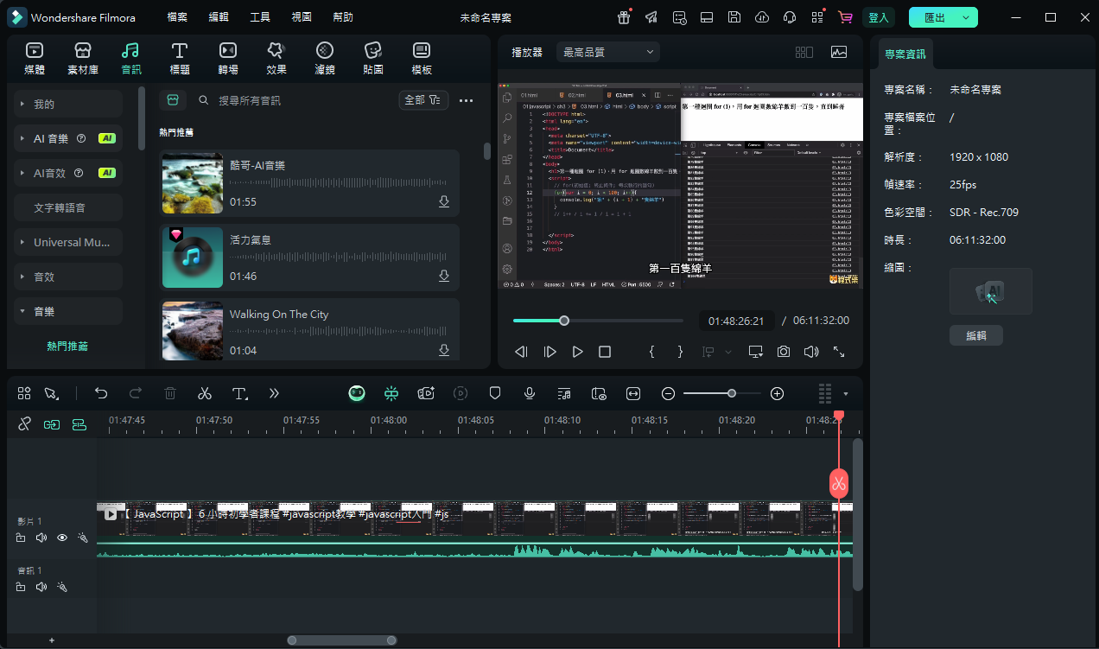Open the 檔案 menu
The height and width of the screenshot is (649, 1099).
177,17
